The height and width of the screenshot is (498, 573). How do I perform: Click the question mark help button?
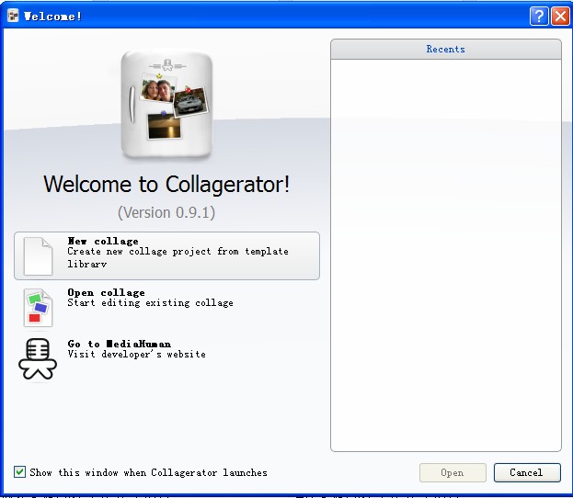539,16
